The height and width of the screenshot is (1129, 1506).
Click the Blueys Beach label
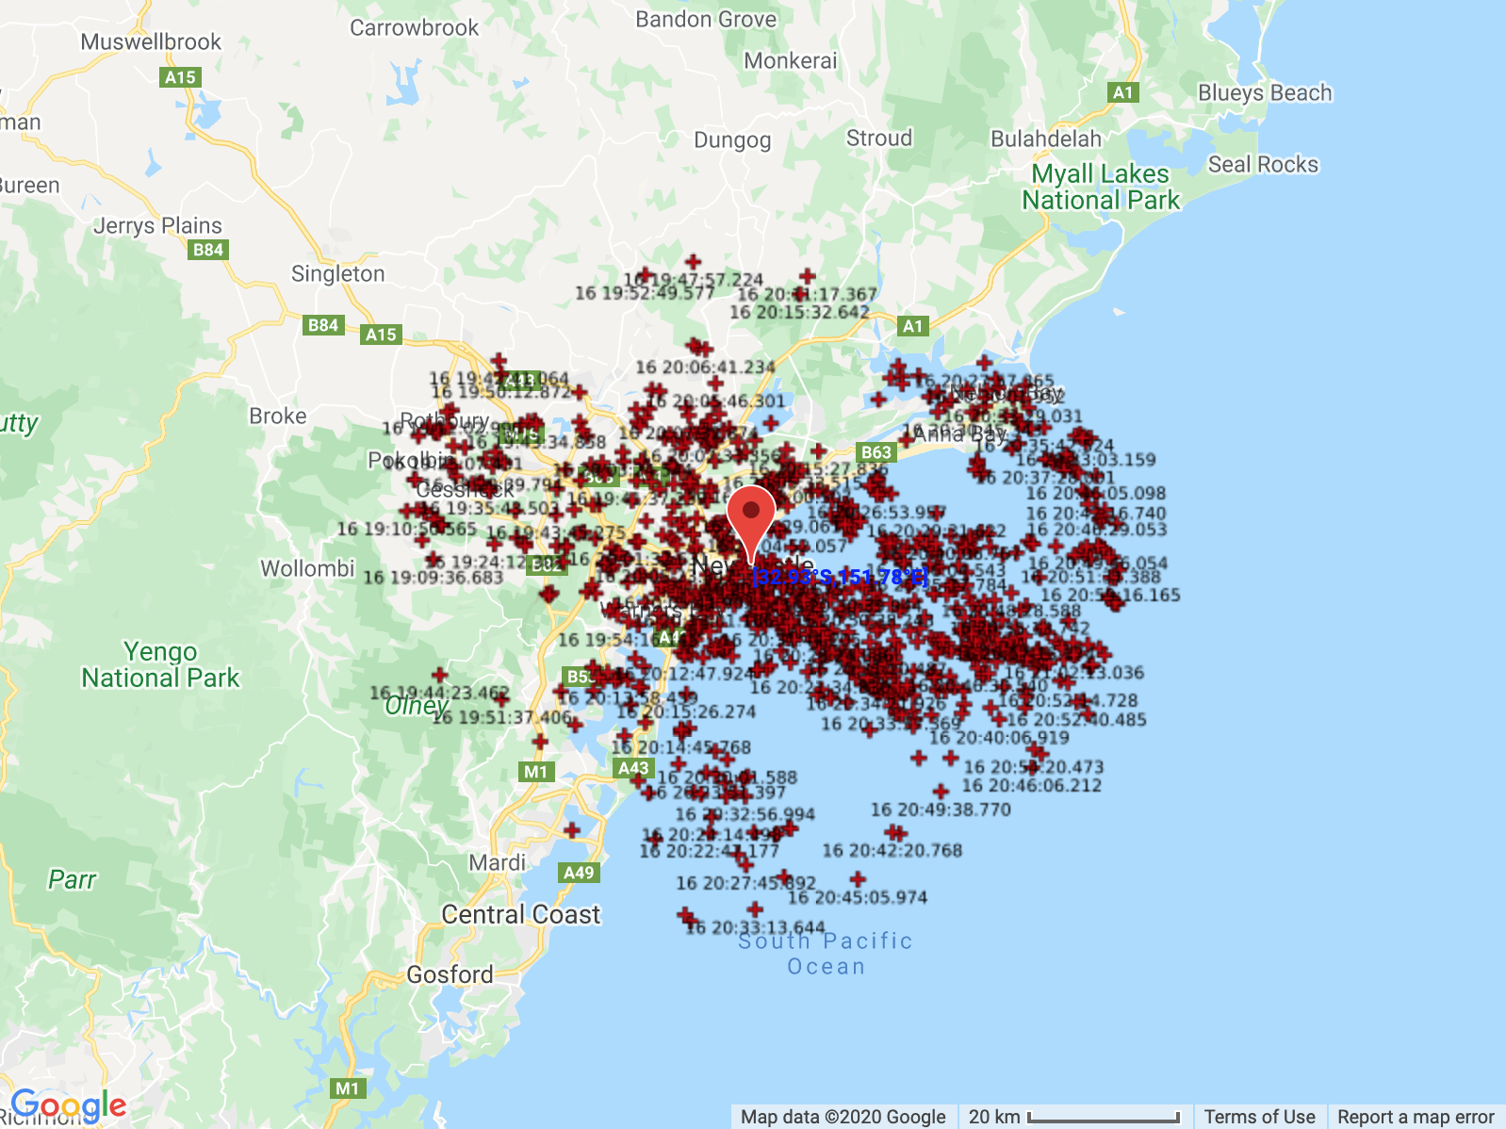pyautogui.click(x=1265, y=92)
